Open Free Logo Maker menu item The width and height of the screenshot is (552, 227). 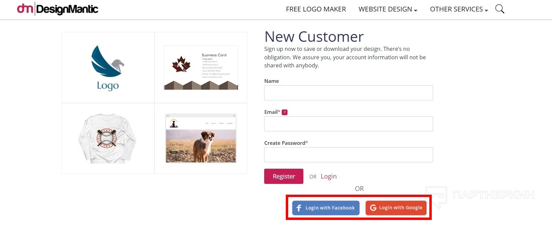[x=316, y=9]
